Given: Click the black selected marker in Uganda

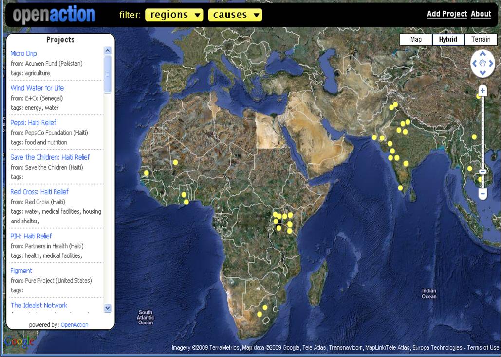Looking at the screenshot, I should 280,222.
